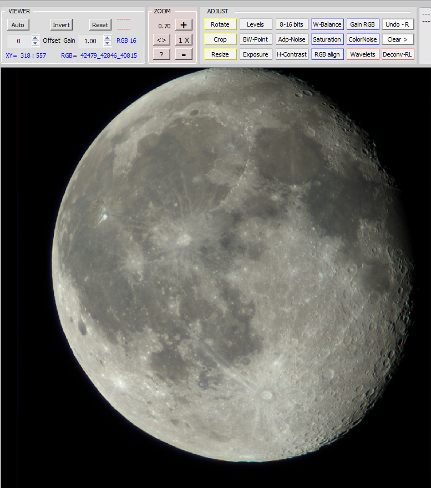This screenshot has width=431, height=488.
Task: Click the RGB 16 label
Action: click(x=126, y=40)
